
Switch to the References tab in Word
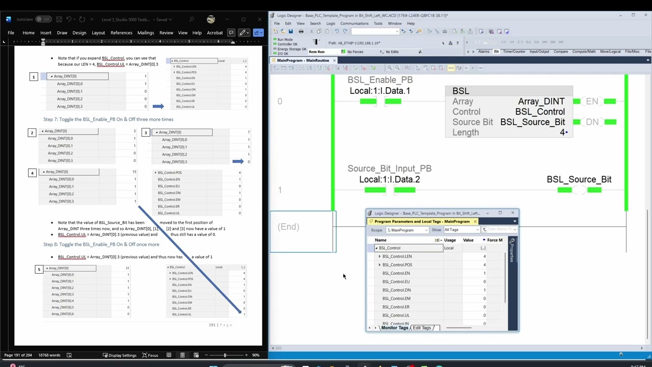121,33
